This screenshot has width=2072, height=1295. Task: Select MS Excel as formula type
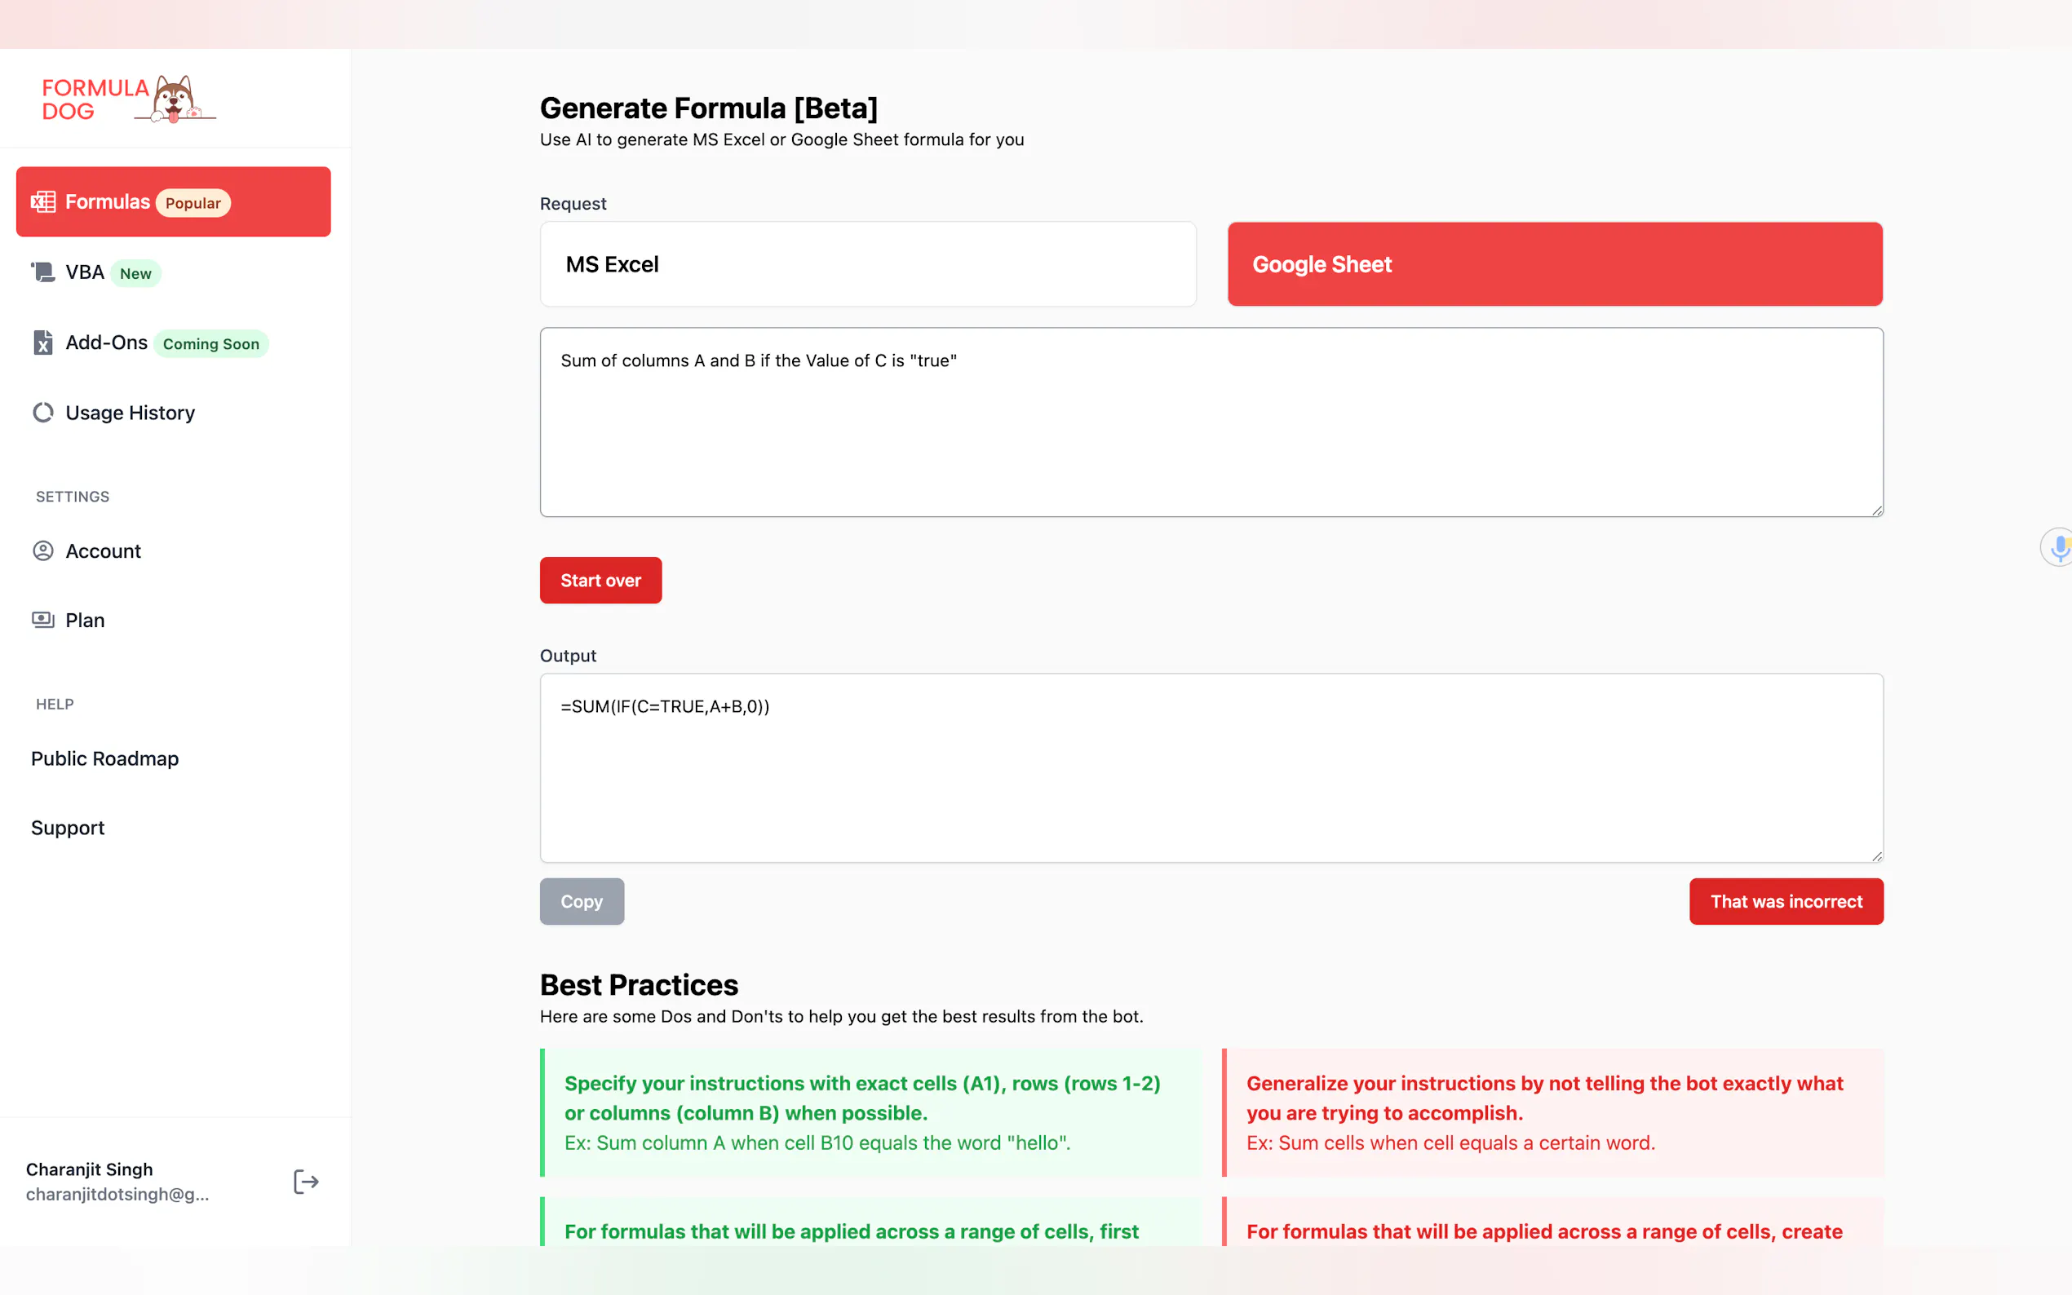(x=867, y=265)
